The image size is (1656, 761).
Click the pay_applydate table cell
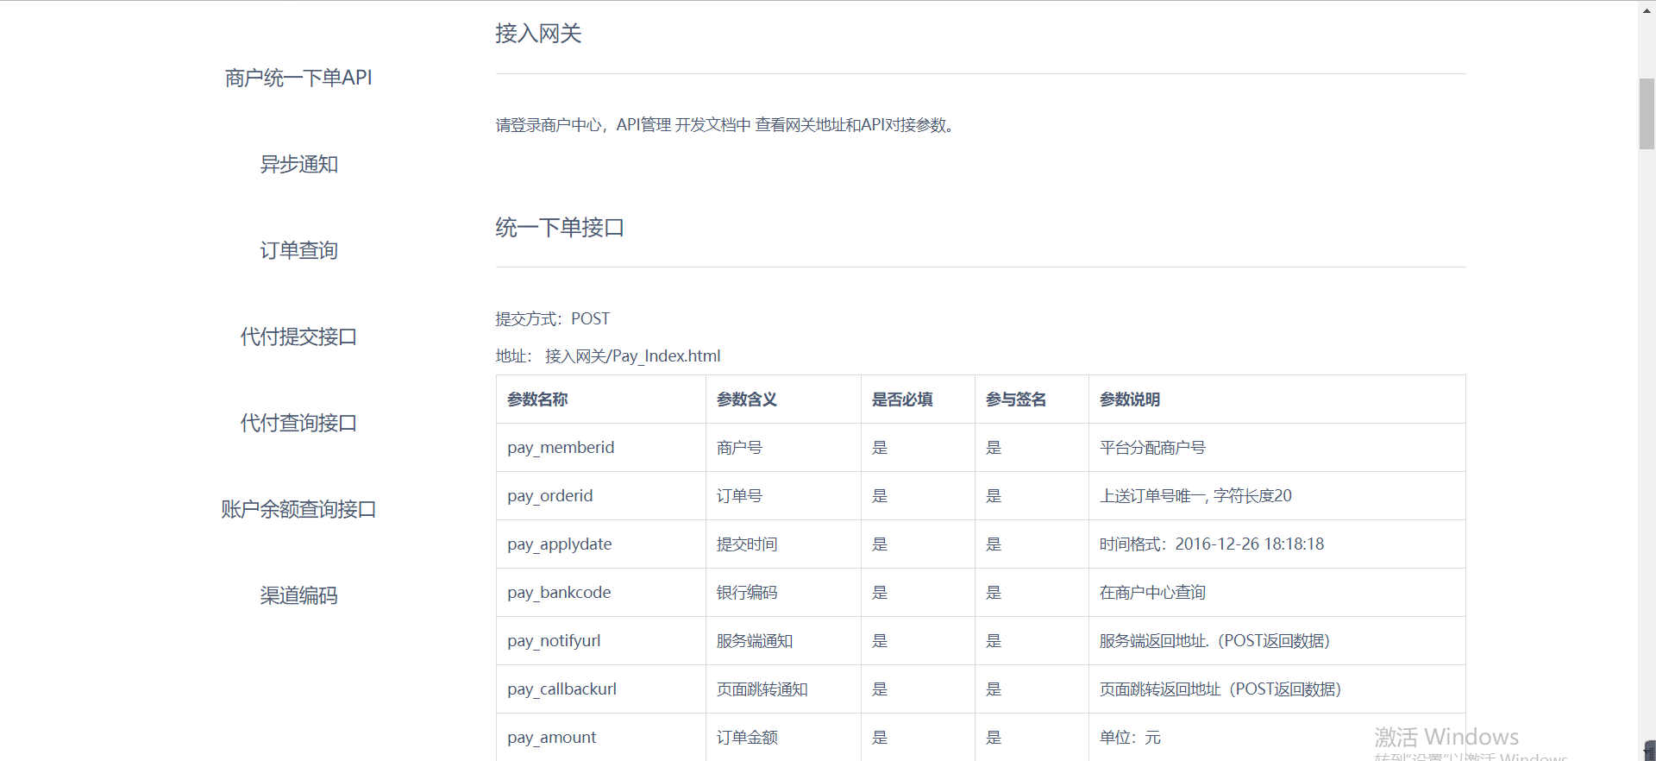click(x=559, y=544)
